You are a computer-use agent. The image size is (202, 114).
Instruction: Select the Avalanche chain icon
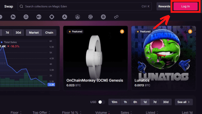coord(65,17)
